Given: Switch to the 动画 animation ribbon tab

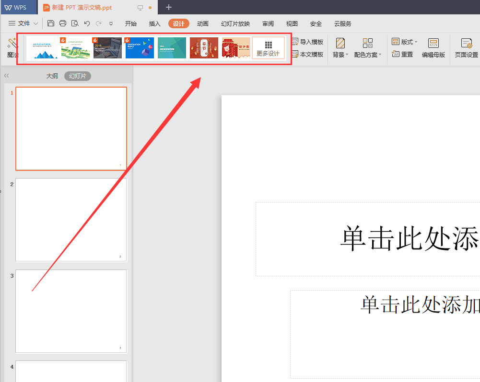Looking at the screenshot, I should point(203,23).
